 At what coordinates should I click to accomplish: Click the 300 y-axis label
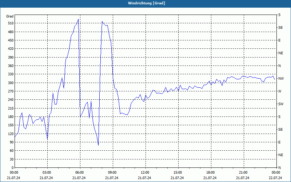[x=11, y=83]
